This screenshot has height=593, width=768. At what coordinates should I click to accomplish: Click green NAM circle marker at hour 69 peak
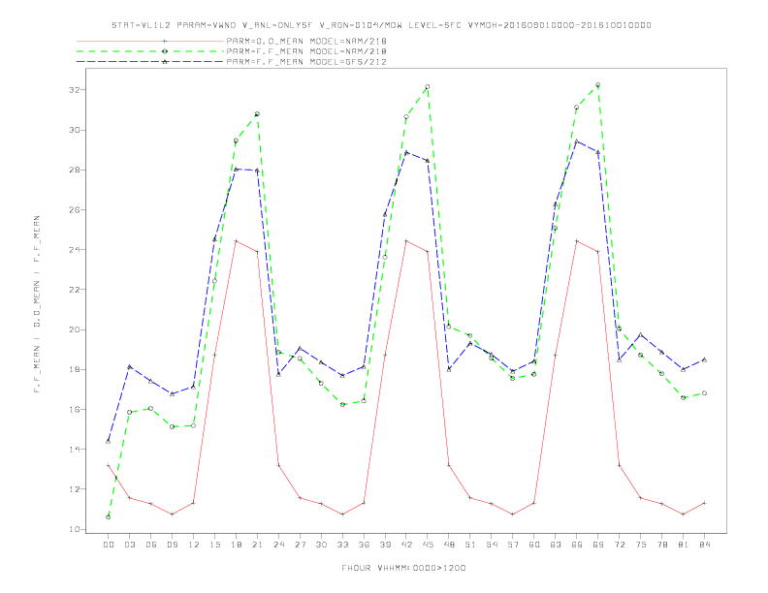click(x=597, y=85)
